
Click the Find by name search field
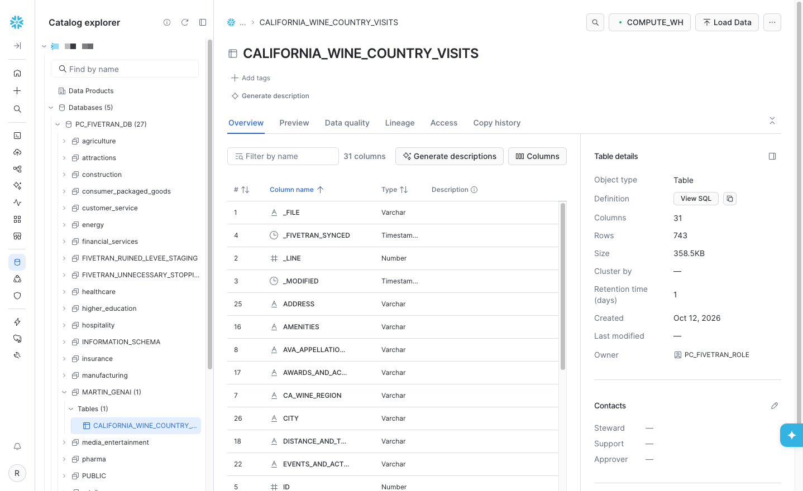coord(125,69)
